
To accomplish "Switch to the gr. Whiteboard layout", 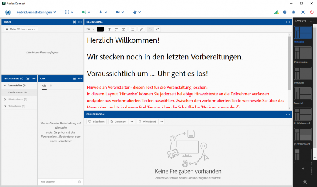I will pyautogui.click(x=303, y=135).
